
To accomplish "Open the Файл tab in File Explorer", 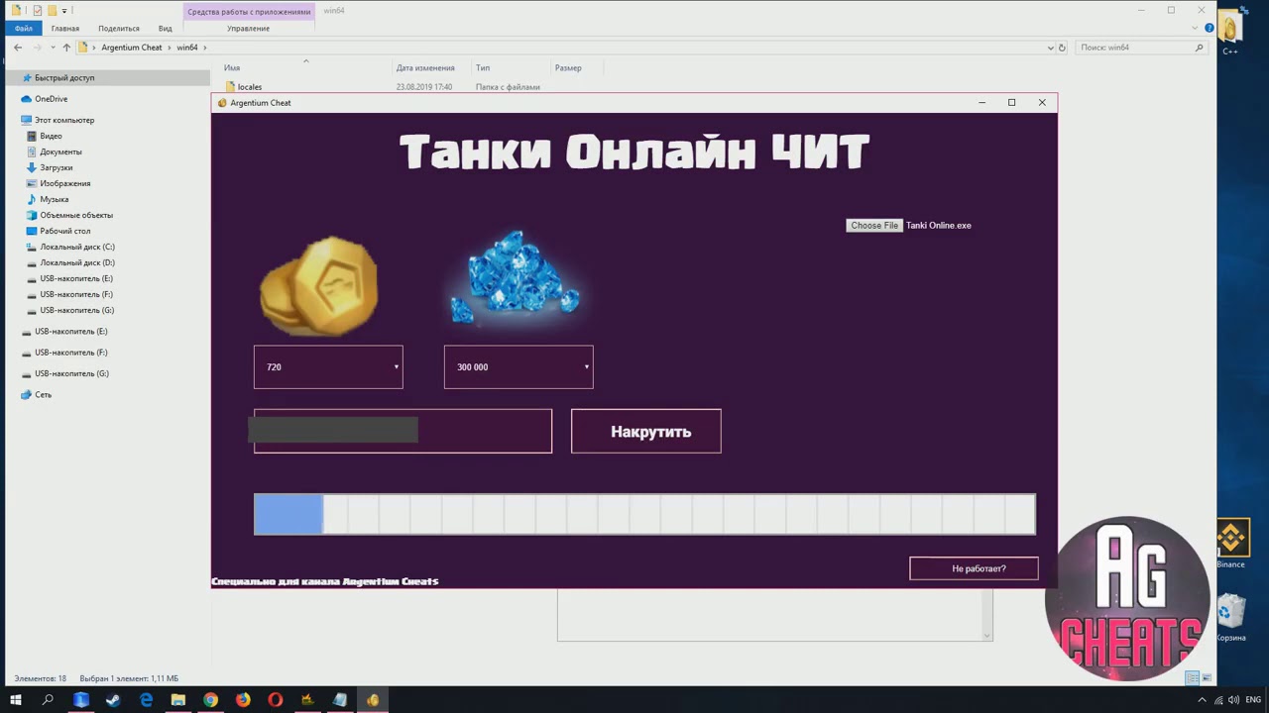I will pos(24,29).
